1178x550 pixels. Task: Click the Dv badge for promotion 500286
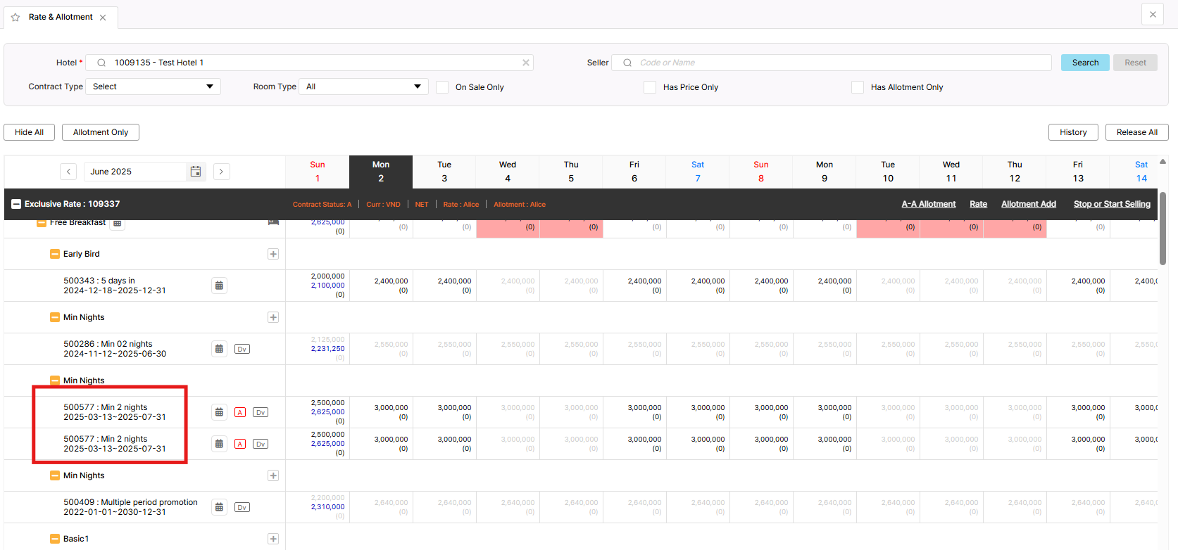(x=242, y=349)
